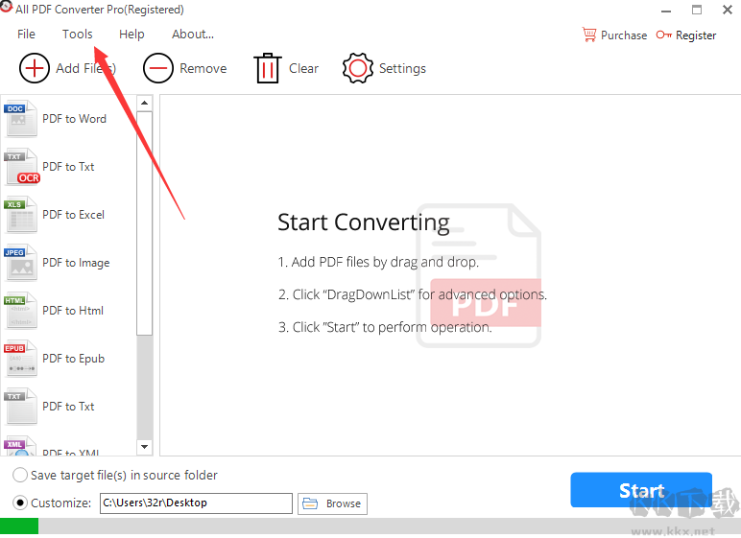This screenshot has height=538, width=741.
Task: Select the Customize radio button
Action: (x=20, y=503)
